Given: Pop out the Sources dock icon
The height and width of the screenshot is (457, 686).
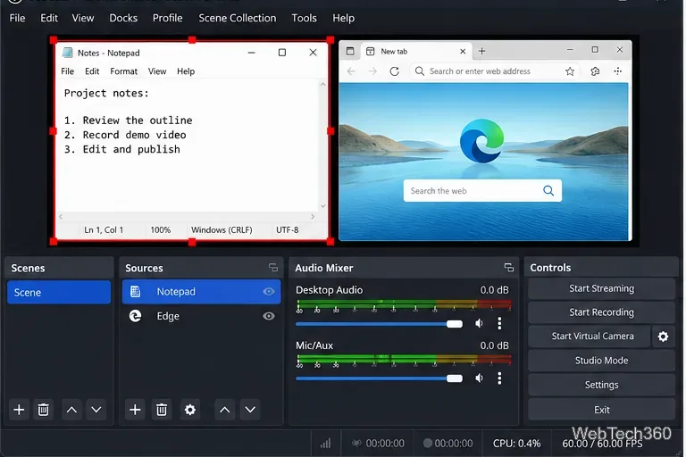Looking at the screenshot, I should point(273,268).
